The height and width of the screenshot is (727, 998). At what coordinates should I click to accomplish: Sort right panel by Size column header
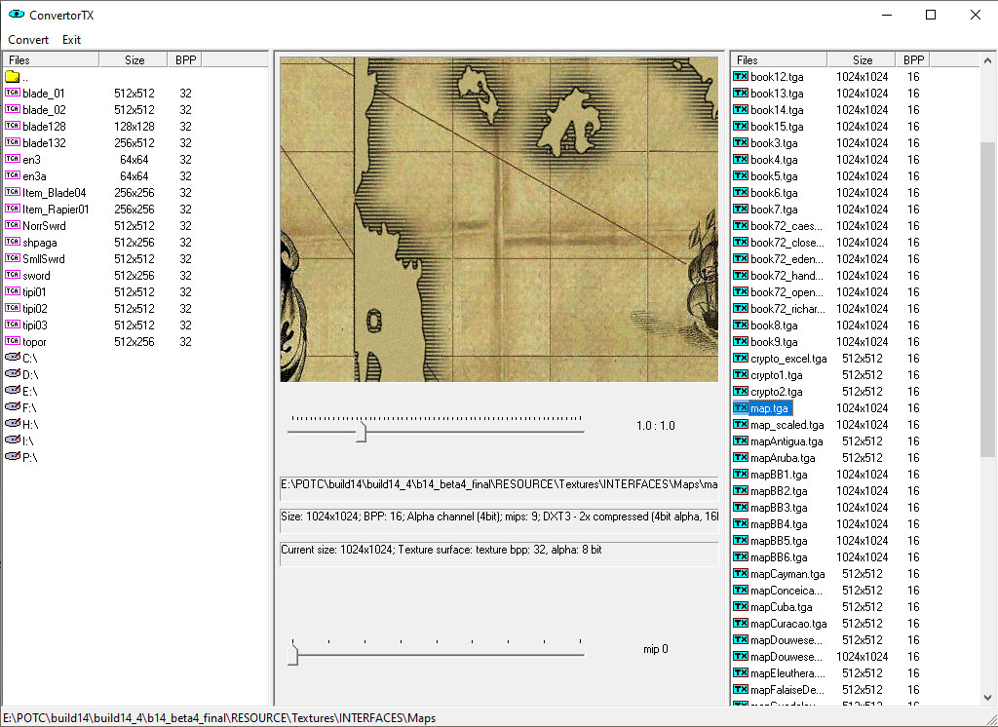862,59
